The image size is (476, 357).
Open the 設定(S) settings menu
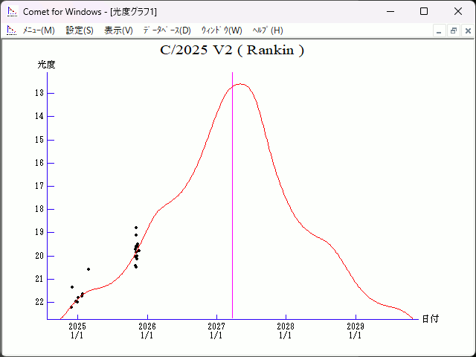click(80, 30)
